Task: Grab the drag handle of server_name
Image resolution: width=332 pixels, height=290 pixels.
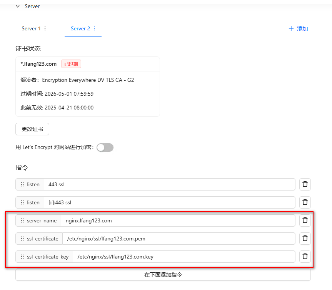Action: 22,220
